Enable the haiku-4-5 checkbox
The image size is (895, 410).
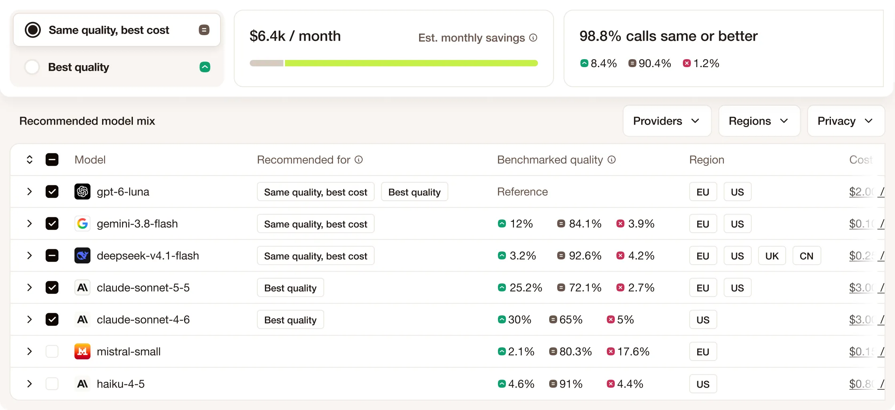click(x=52, y=384)
